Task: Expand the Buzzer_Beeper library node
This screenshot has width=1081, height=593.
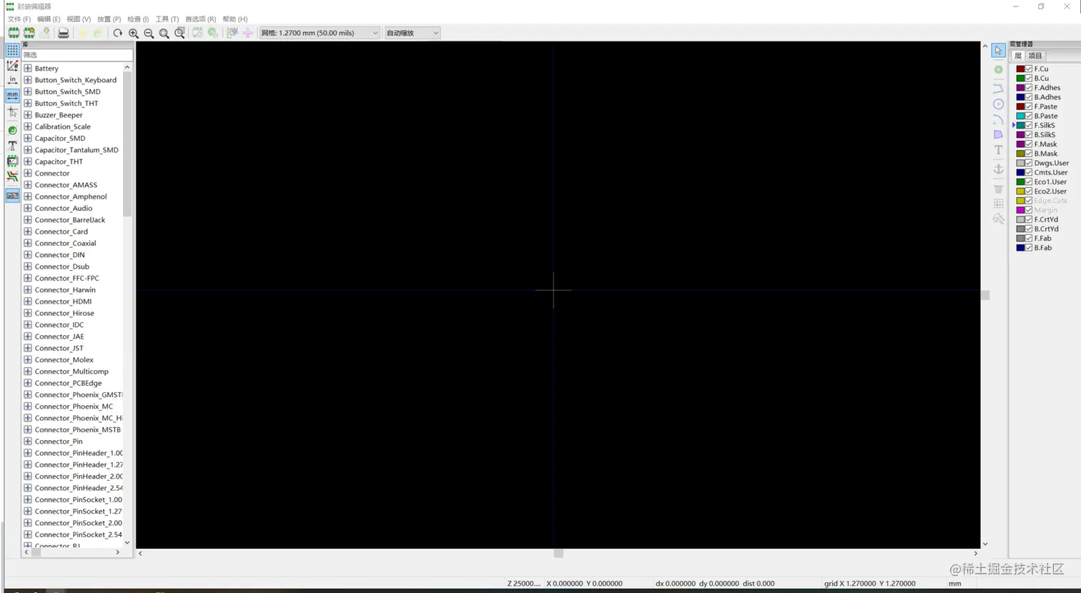Action: point(28,114)
